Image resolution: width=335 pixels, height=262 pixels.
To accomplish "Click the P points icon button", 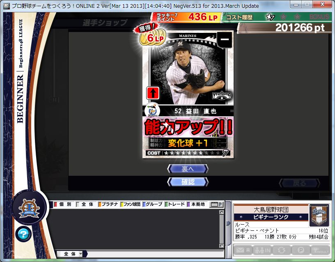I will tap(301, 250).
